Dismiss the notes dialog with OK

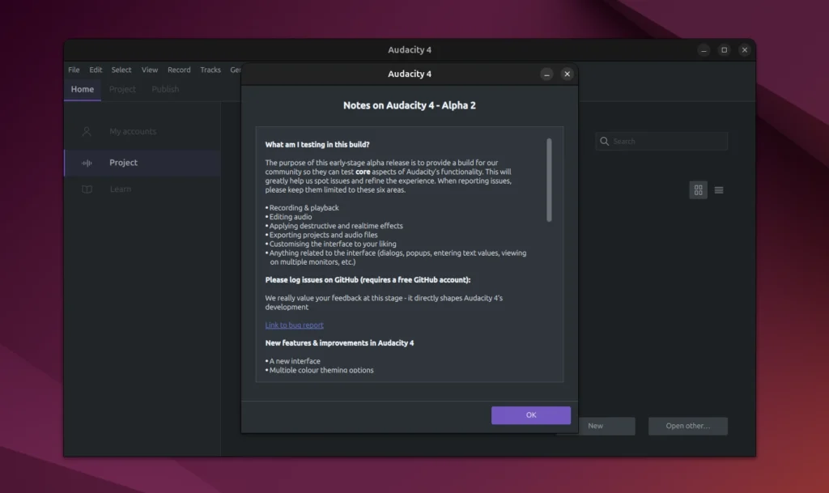[531, 414]
